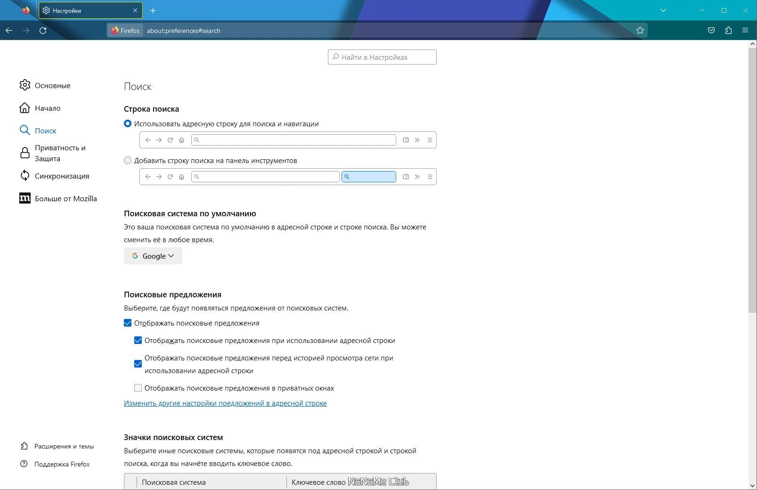Open a new tab with the plus button
Screen dimensions: 757x490
click(x=153, y=10)
